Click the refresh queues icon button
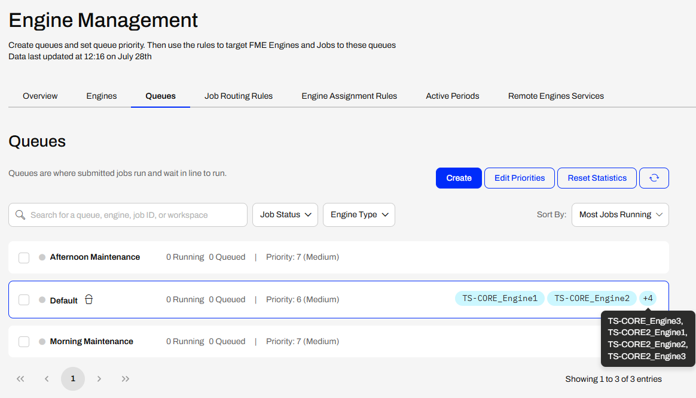The image size is (696, 398). pos(654,178)
